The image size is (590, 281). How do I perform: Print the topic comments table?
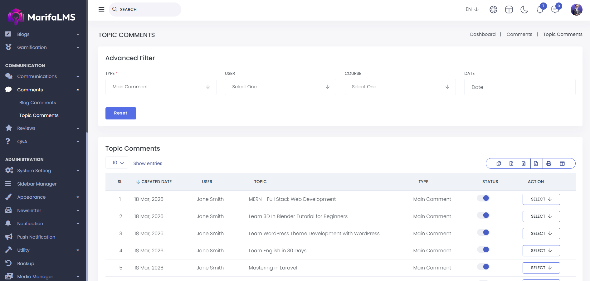tap(549, 163)
